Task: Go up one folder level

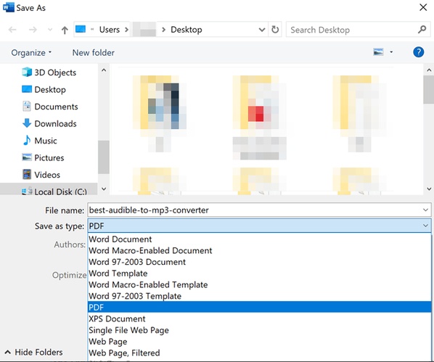Action: point(65,30)
